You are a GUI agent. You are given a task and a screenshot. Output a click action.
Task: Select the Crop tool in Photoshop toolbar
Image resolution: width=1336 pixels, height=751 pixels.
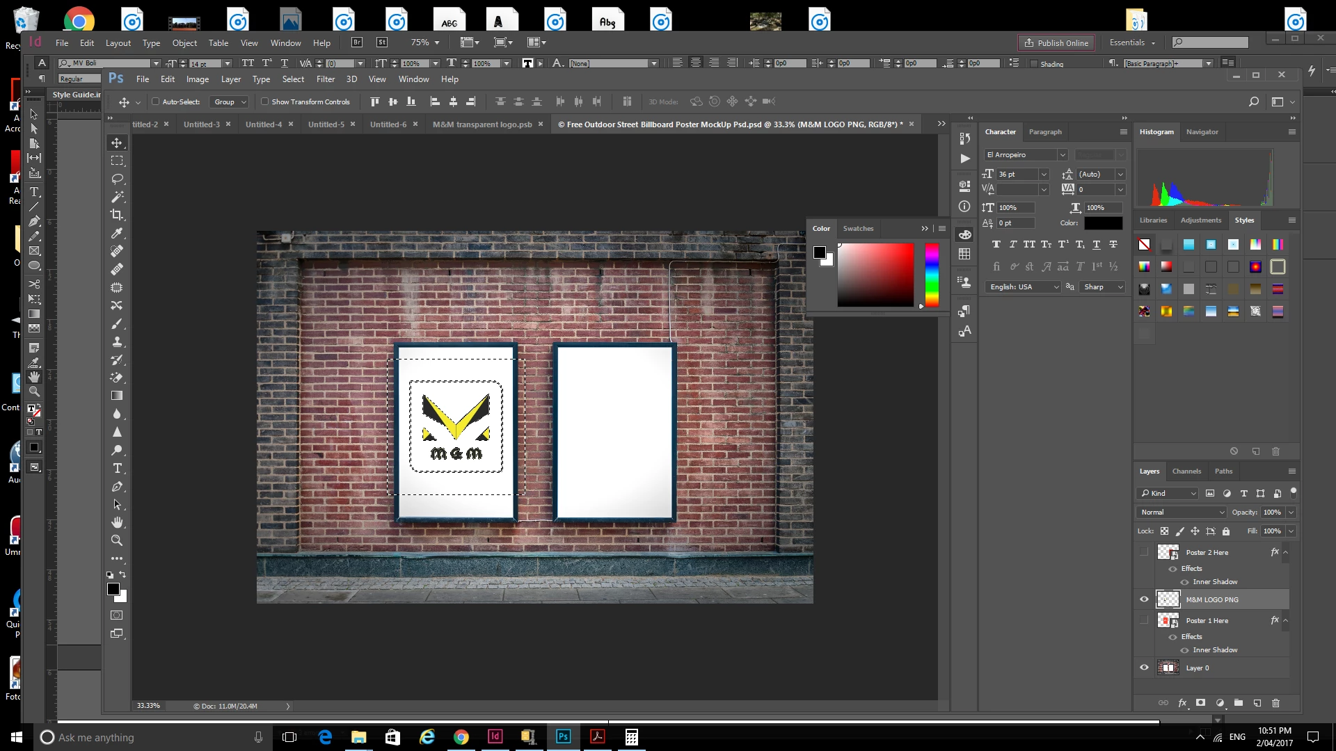[x=117, y=215]
